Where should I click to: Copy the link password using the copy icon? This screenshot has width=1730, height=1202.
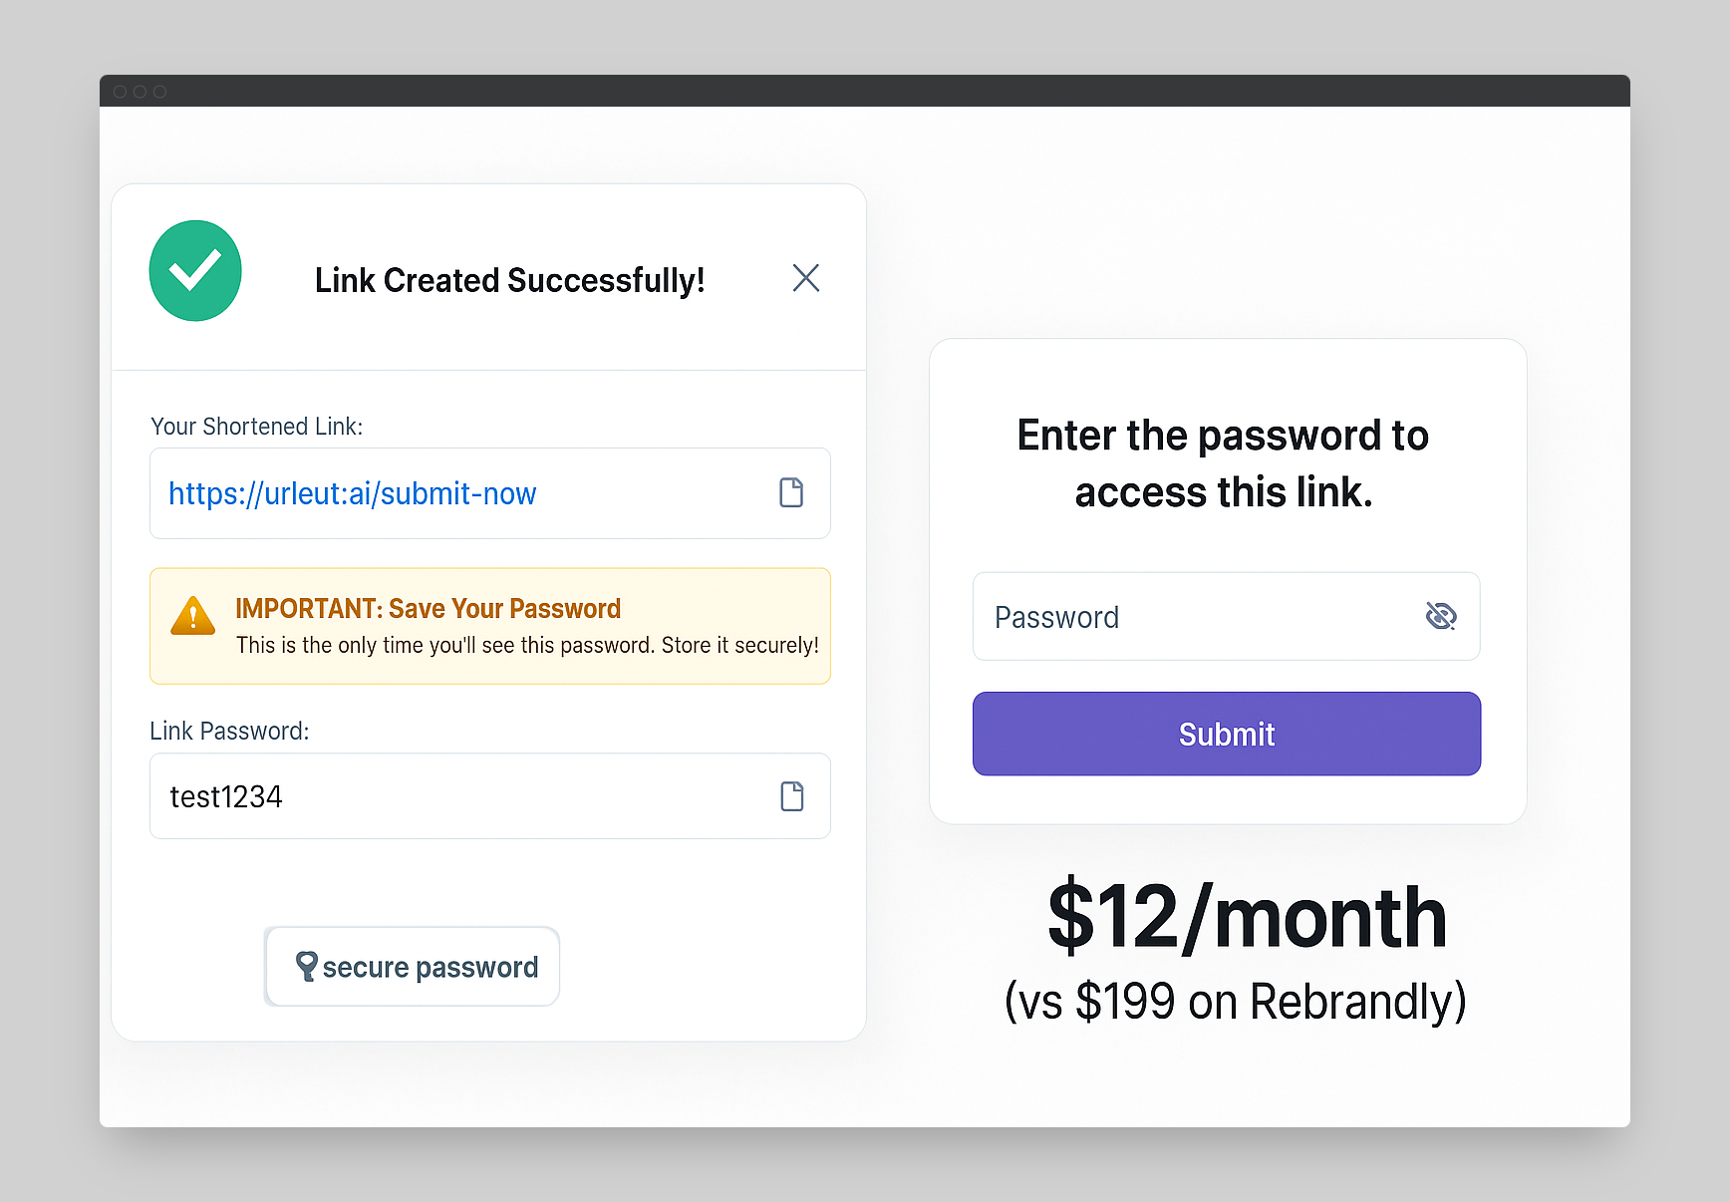coord(792,796)
